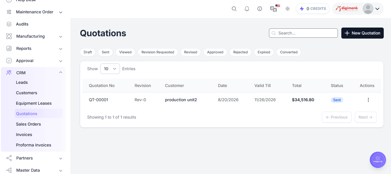Image resolution: width=391 pixels, height=174 pixels.
Task: Select Quotations in the sidebar
Action: [39, 113]
